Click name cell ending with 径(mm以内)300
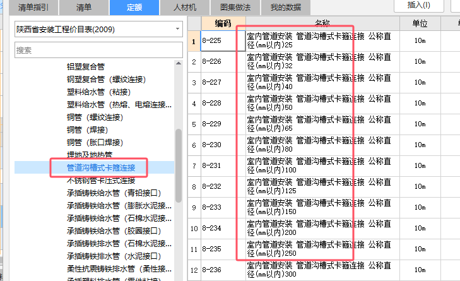The width and height of the screenshot is (460, 281). [x=322, y=270]
